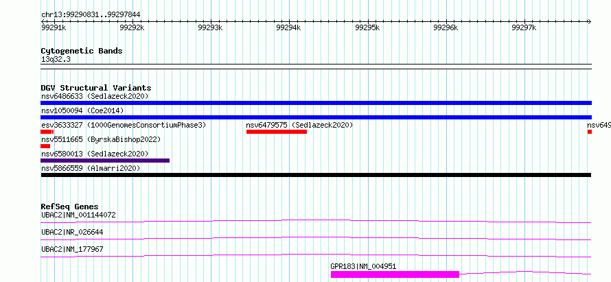The width and height of the screenshot is (611, 282).
Task: Click the cut-off nsv649 label on the right edge
Action: point(599,125)
